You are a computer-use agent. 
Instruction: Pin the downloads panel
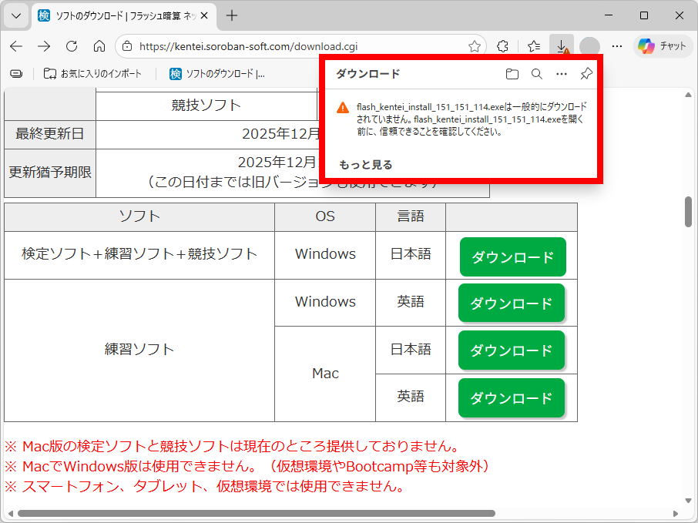tap(586, 74)
